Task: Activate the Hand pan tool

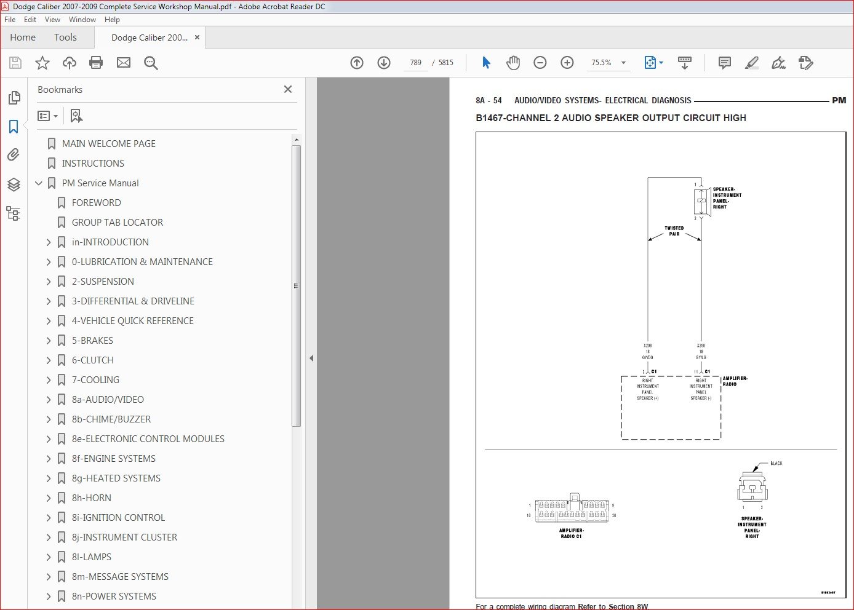Action: point(513,63)
